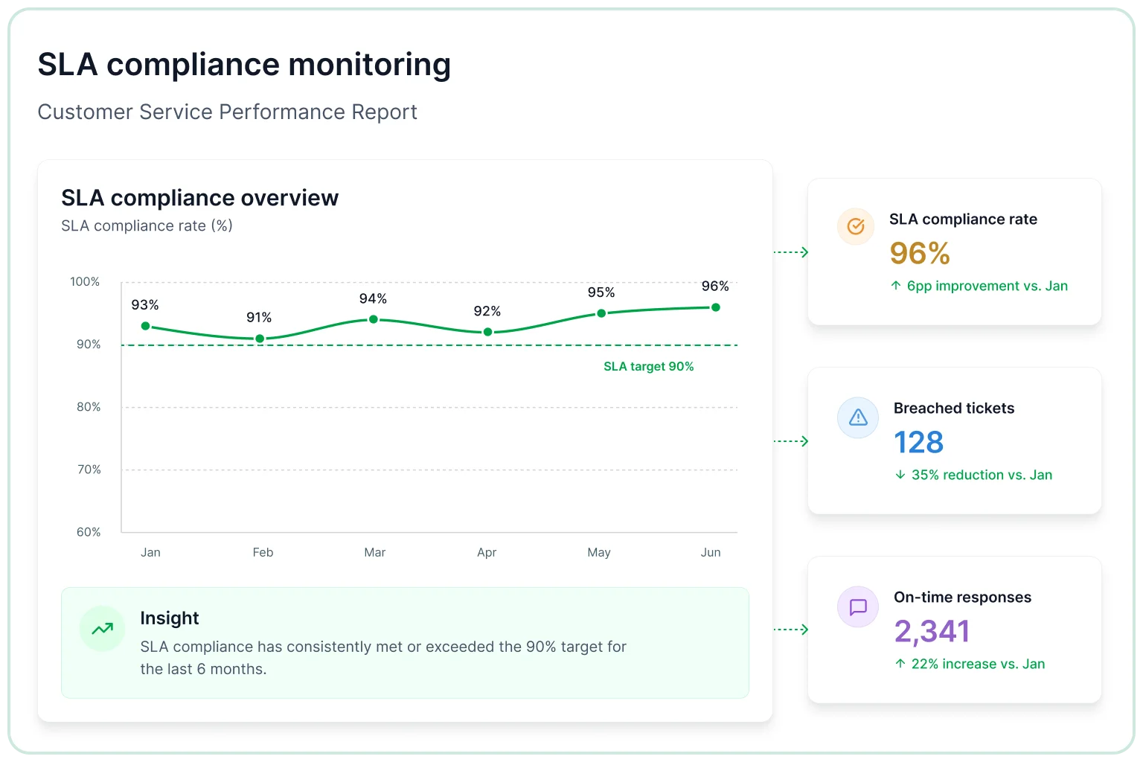The image size is (1143, 762).
Task: Click the 91% label above Feb point
Action: pos(259,318)
